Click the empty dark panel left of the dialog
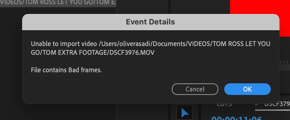290x120 pixels. pyautogui.click(x=11, y=63)
